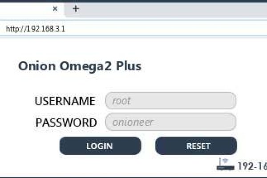Click the Onion Omega2 Plus heading
The image size is (267, 178).
point(80,66)
